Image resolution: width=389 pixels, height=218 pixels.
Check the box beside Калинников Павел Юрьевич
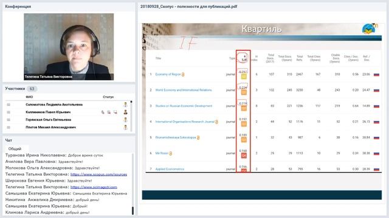pos(9,112)
